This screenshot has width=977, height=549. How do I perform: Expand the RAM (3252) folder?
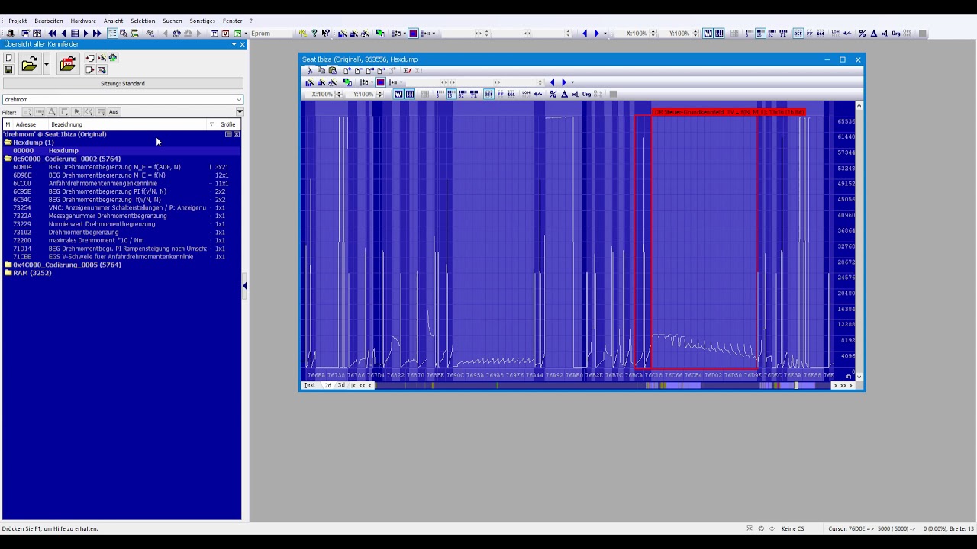coord(8,273)
